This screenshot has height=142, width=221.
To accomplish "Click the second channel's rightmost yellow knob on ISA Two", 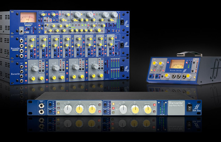I will pos(147,109).
